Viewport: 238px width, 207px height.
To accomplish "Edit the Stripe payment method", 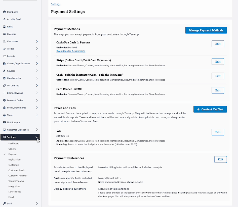I will click(218, 62).
